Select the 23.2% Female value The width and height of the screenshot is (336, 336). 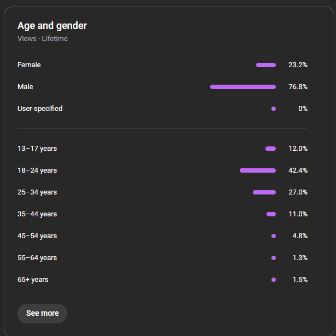click(298, 65)
